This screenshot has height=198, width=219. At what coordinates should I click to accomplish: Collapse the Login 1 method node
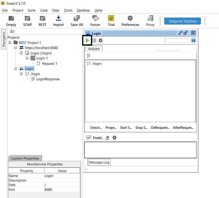[27, 58]
